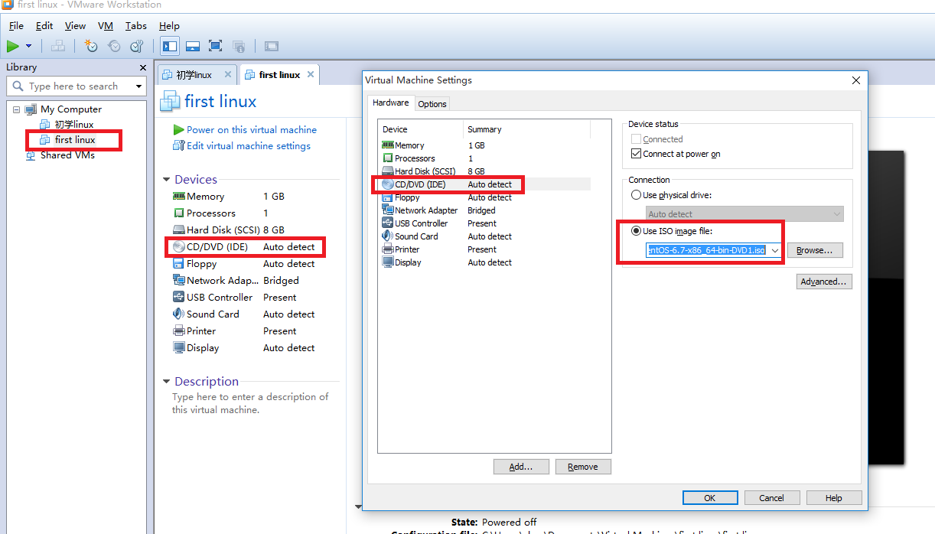Select 'first linux' in the library tree

pyautogui.click(x=75, y=140)
